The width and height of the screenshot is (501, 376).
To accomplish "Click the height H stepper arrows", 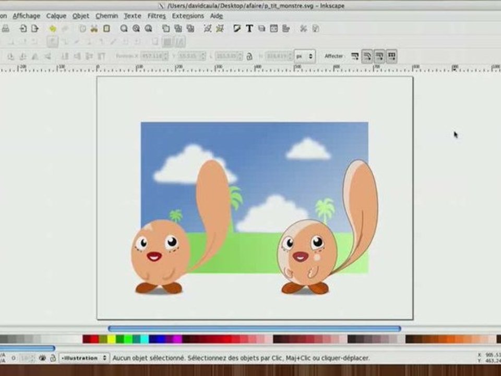I will coord(290,56).
